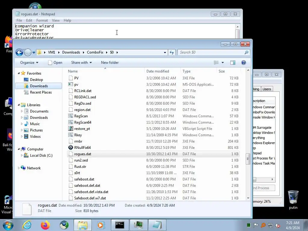Open Notepad Edit menu

(x=29, y=20)
